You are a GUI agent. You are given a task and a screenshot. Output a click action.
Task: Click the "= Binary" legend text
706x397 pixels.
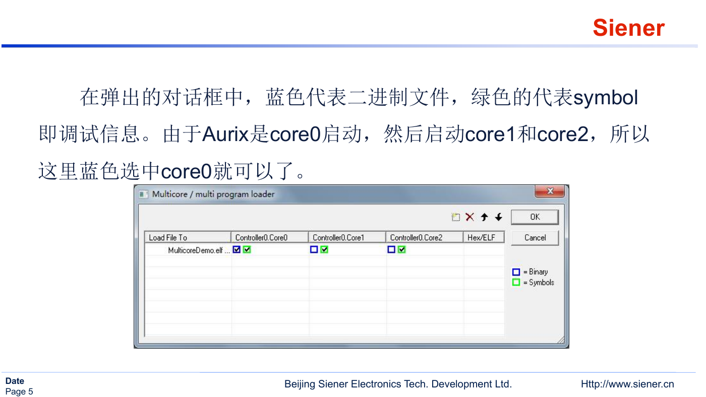point(536,272)
